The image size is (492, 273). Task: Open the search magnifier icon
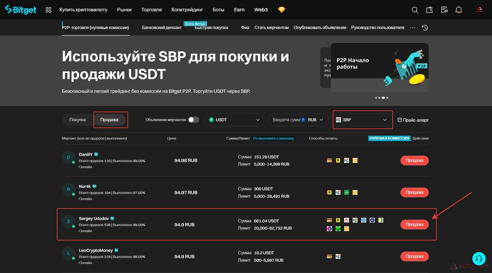[x=415, y=10]
